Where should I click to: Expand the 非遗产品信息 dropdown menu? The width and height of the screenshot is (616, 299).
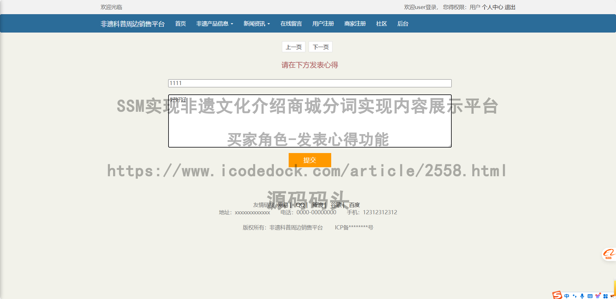(x=215, y=24)
